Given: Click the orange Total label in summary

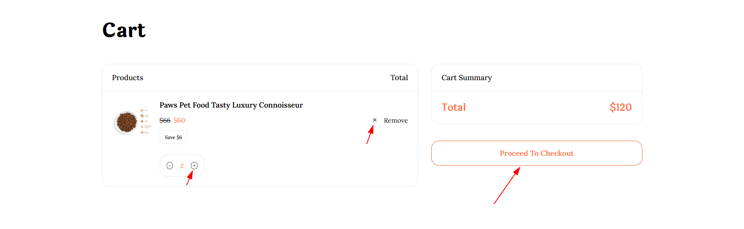Looking at the screenshot, I should click(453, 108).
